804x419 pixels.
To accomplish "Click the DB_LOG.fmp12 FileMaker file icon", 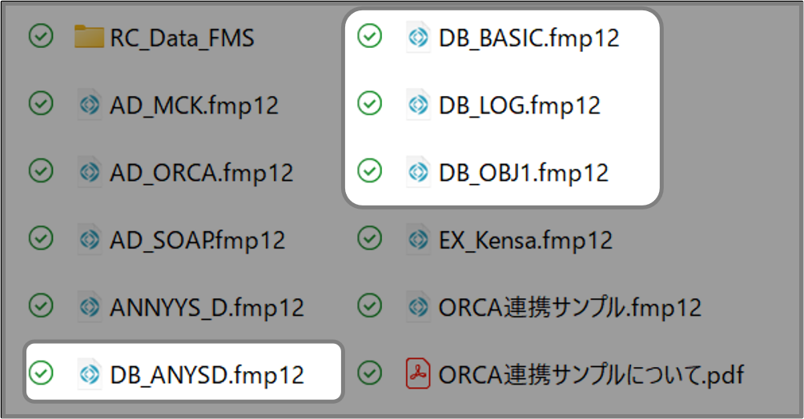I will [417, 104].
